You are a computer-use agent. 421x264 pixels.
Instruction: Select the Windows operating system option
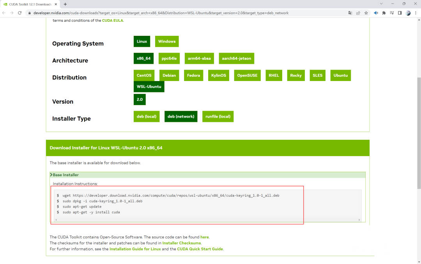[167, 42]
